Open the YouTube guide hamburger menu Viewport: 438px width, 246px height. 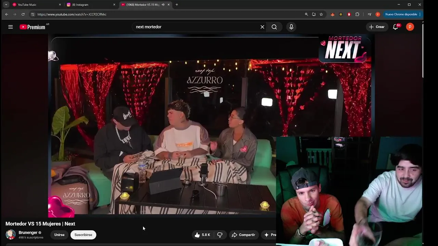pos(11,27)
